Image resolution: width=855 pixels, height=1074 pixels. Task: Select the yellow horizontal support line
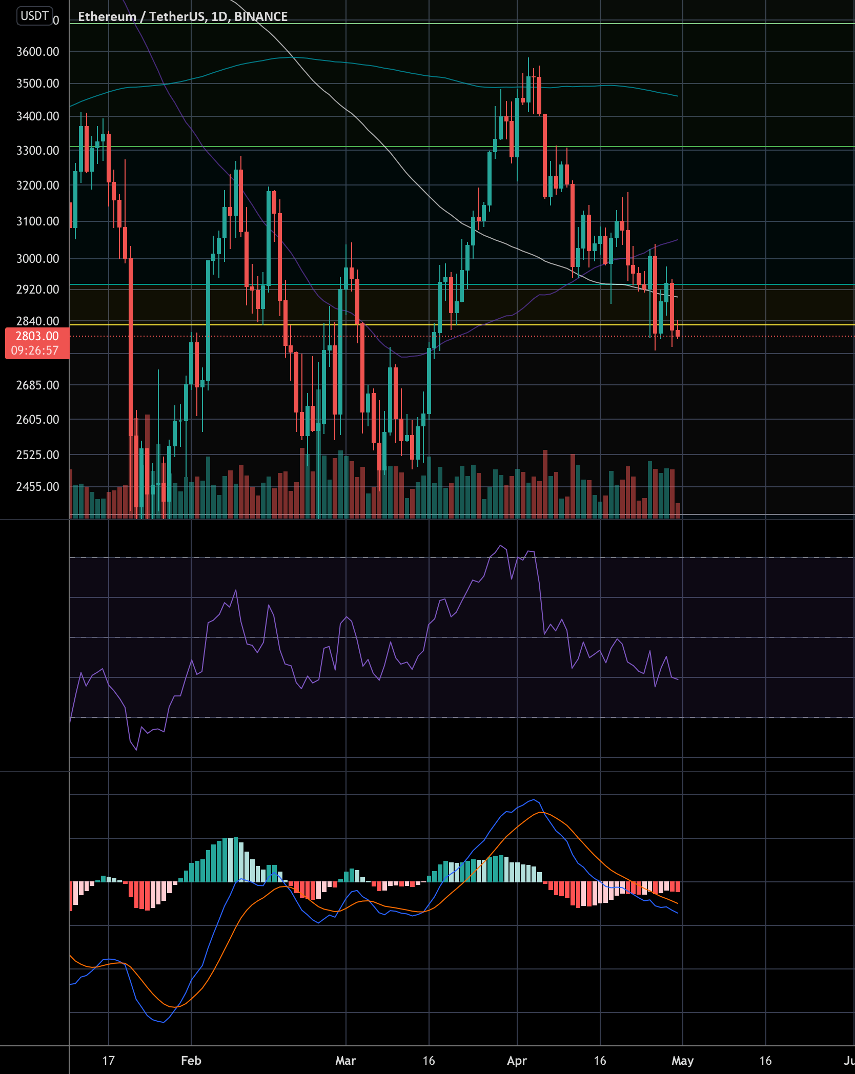359,324
